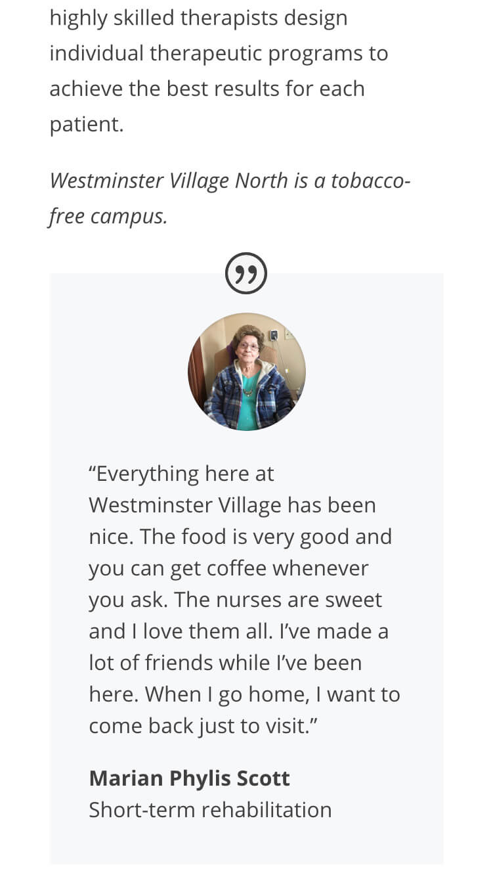This screenshot has width=491, height=875.
Task: Open Marian Phylis Scott's circular photo
Action: pos(247,372)
